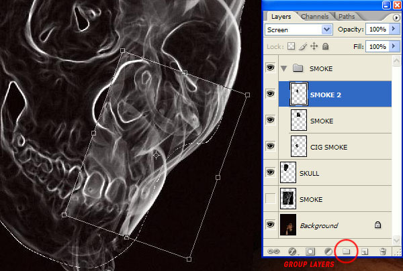Hide the SKULL layer
Viewport: 403px width, 271px height.
coord(270,172)
